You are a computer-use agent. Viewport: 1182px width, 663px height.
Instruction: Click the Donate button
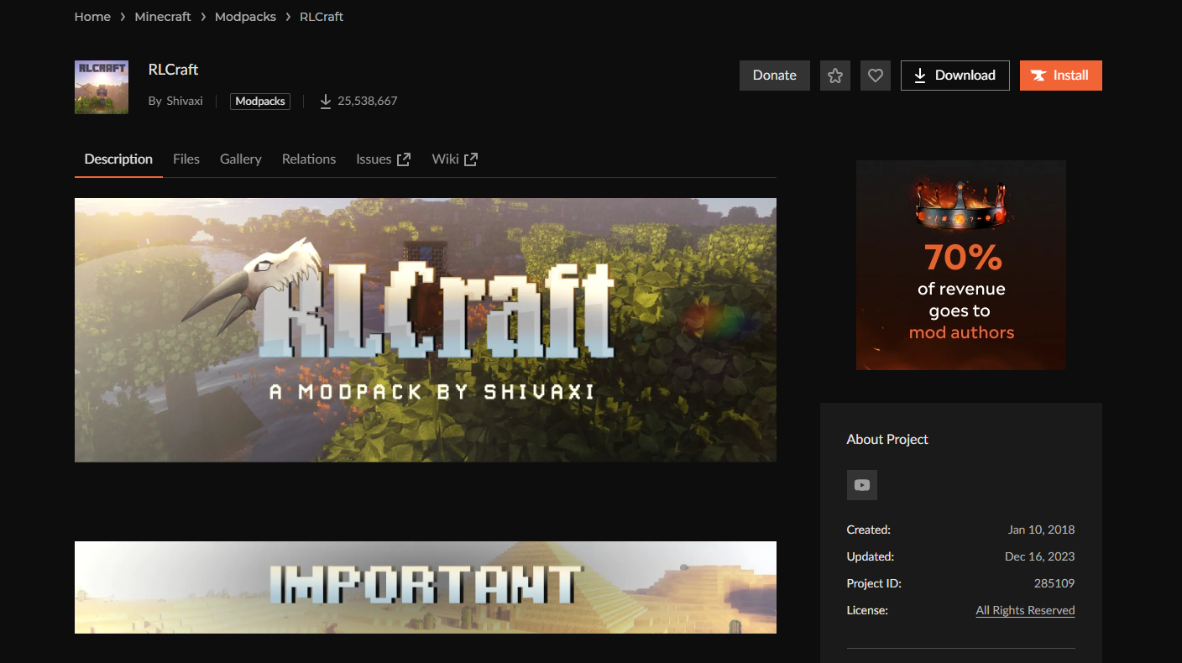point(774,76)
